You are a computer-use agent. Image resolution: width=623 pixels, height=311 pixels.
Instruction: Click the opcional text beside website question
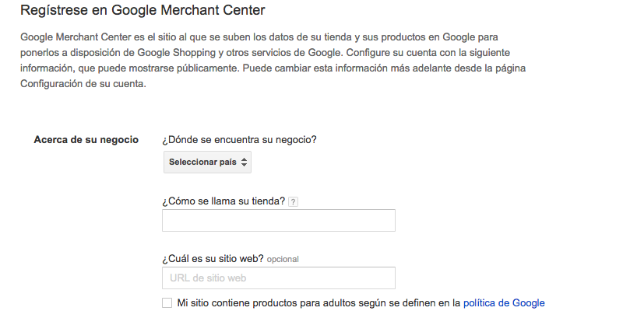[283, 260]
